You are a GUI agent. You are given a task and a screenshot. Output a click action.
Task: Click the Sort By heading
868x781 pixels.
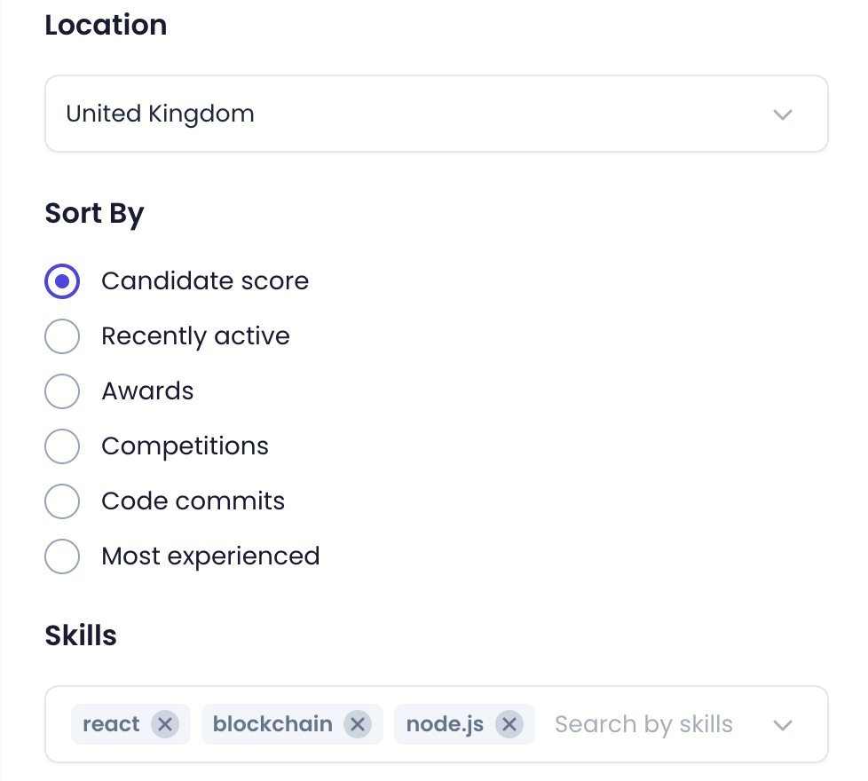[x=94, y=214]
